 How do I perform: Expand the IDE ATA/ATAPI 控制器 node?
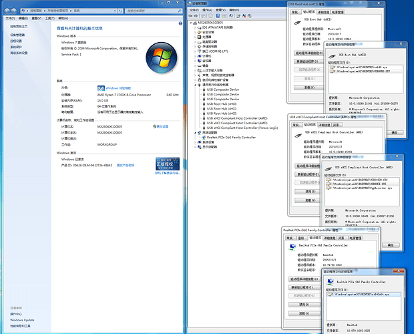pyautogui.click(x=196, y=27)
